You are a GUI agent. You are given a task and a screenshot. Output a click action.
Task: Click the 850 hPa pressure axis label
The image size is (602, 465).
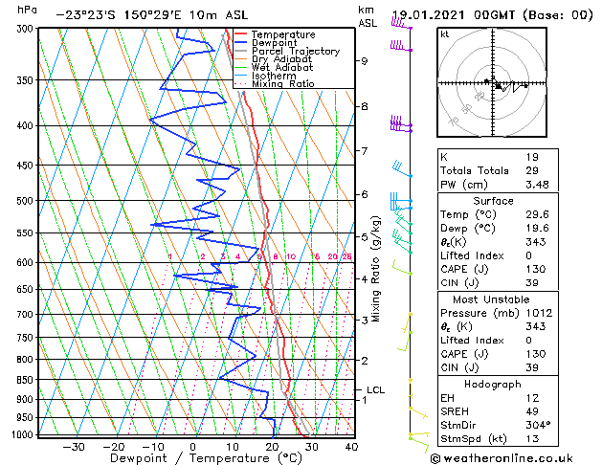[x=27, y=380]
